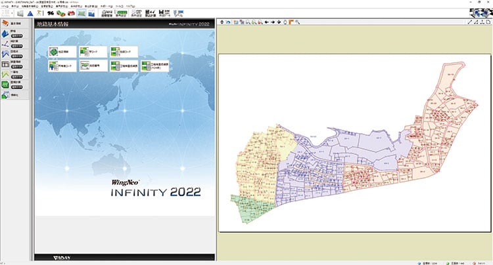
Task: Click the green-highlighted settings toolbar button
Action: click(x=122, y=13)
